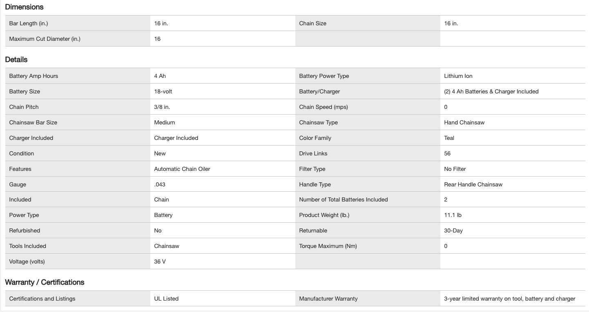
Task: Click the Dimensions section heading
Action: pyautogui.click(x=24, y=7)
